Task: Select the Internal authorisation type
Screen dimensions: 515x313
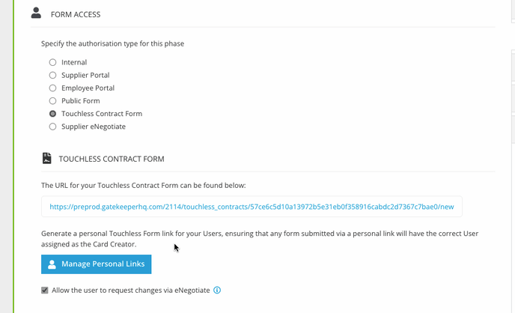Action: (x=52, y=62)
